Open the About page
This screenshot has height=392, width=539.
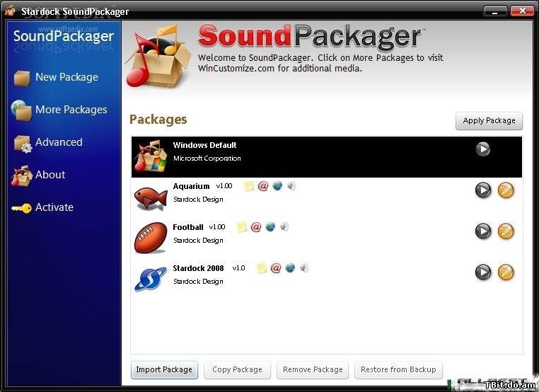pos(50,175)
